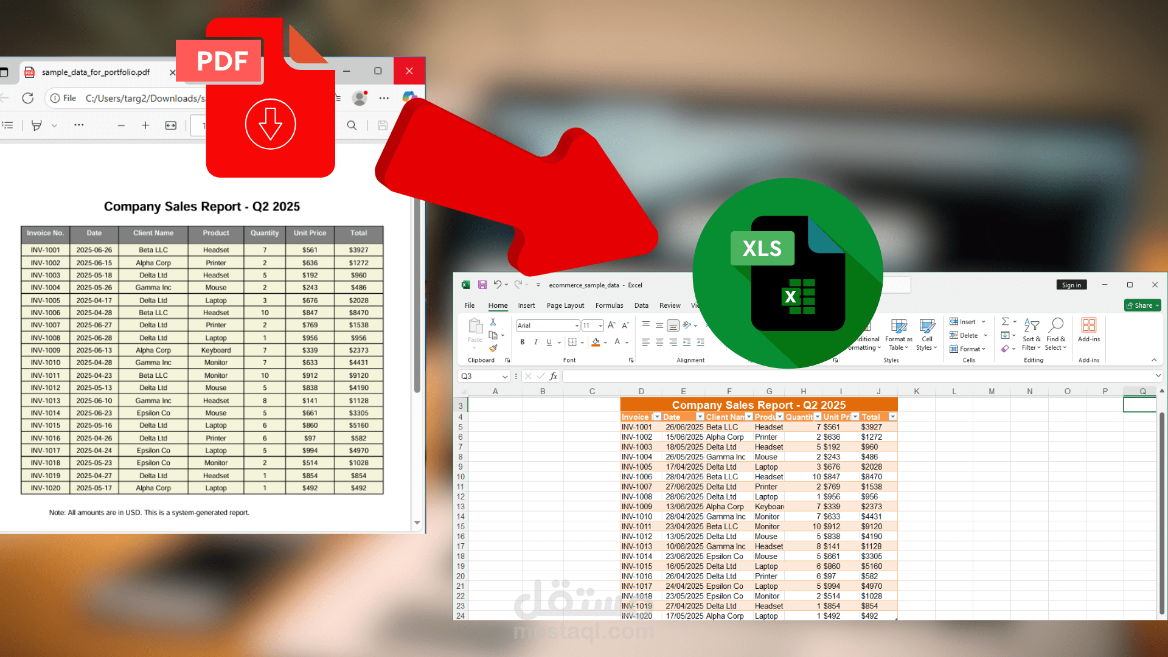Click the Cut scissors icon in Clipboard group
Image resolution: width=1168 pixels, height=657 pixels.
[493, 322]
